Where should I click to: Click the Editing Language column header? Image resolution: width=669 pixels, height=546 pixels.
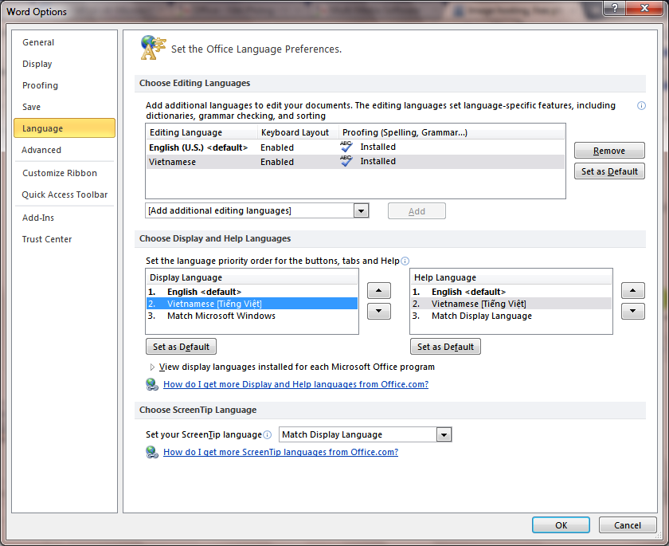point(201,132)
